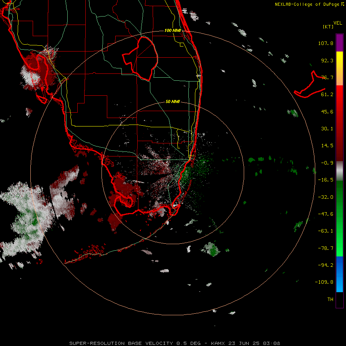The image size is (346, 346).
Task: Click the Super-Resolution Base Velocity caption
Action: coord(175,343)
